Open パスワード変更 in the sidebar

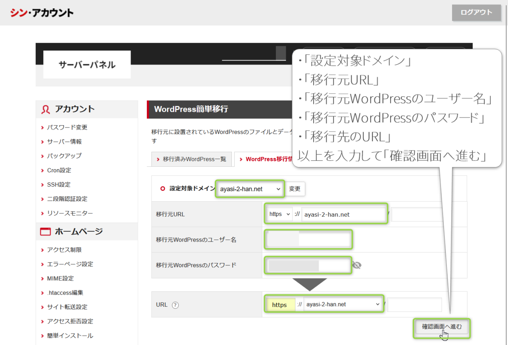(67, 128)
